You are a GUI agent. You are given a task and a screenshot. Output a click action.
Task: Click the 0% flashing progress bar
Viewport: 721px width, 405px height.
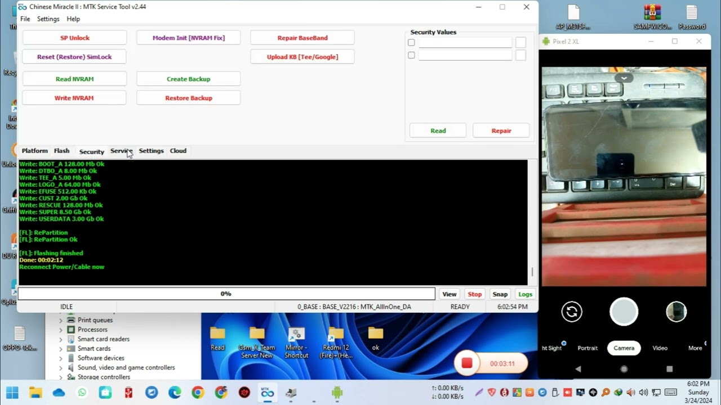pos(225,293)
